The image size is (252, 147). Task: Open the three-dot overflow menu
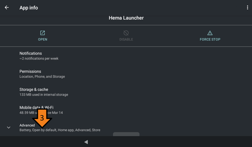pyautogui.click(x=247, y=7)
